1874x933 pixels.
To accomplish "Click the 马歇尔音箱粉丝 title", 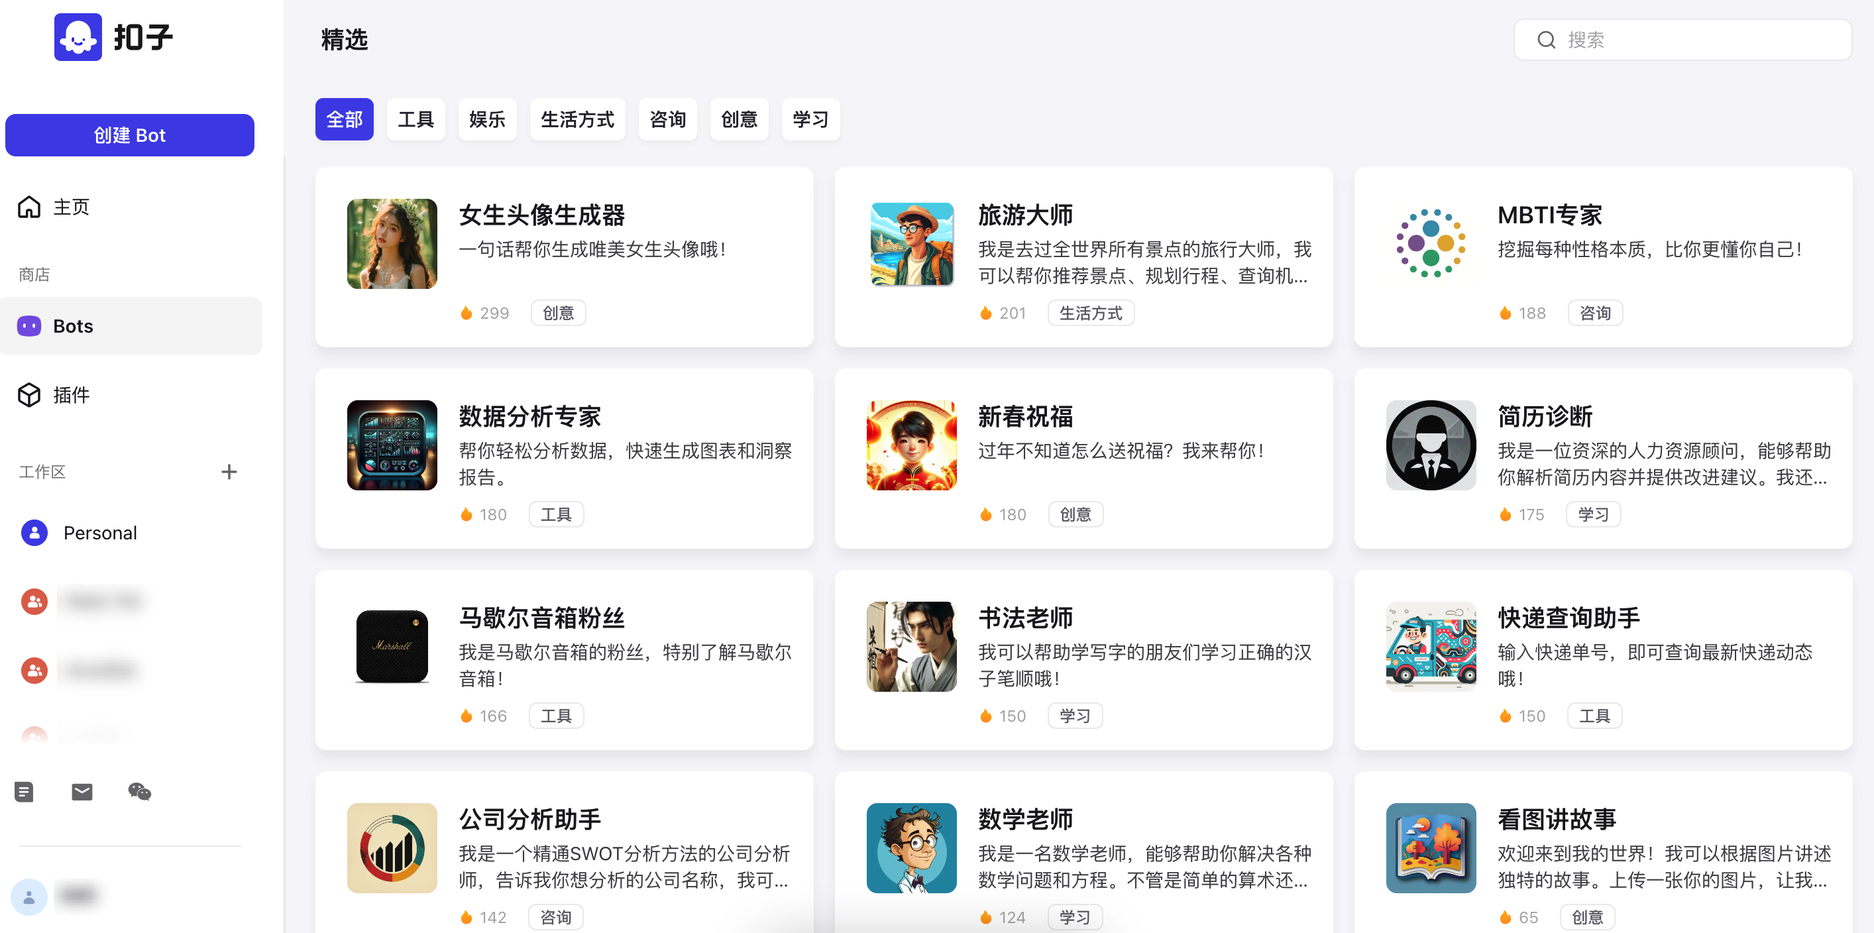I will pos(541,618).
